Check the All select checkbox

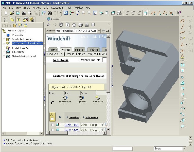52,119
